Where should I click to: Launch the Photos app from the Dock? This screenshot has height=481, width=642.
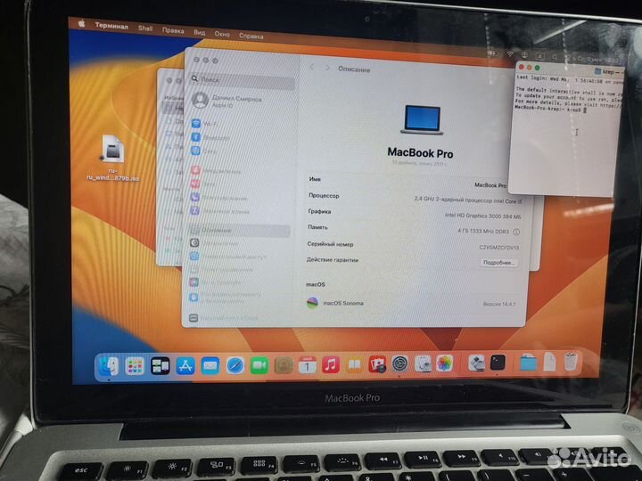point(445,363)
